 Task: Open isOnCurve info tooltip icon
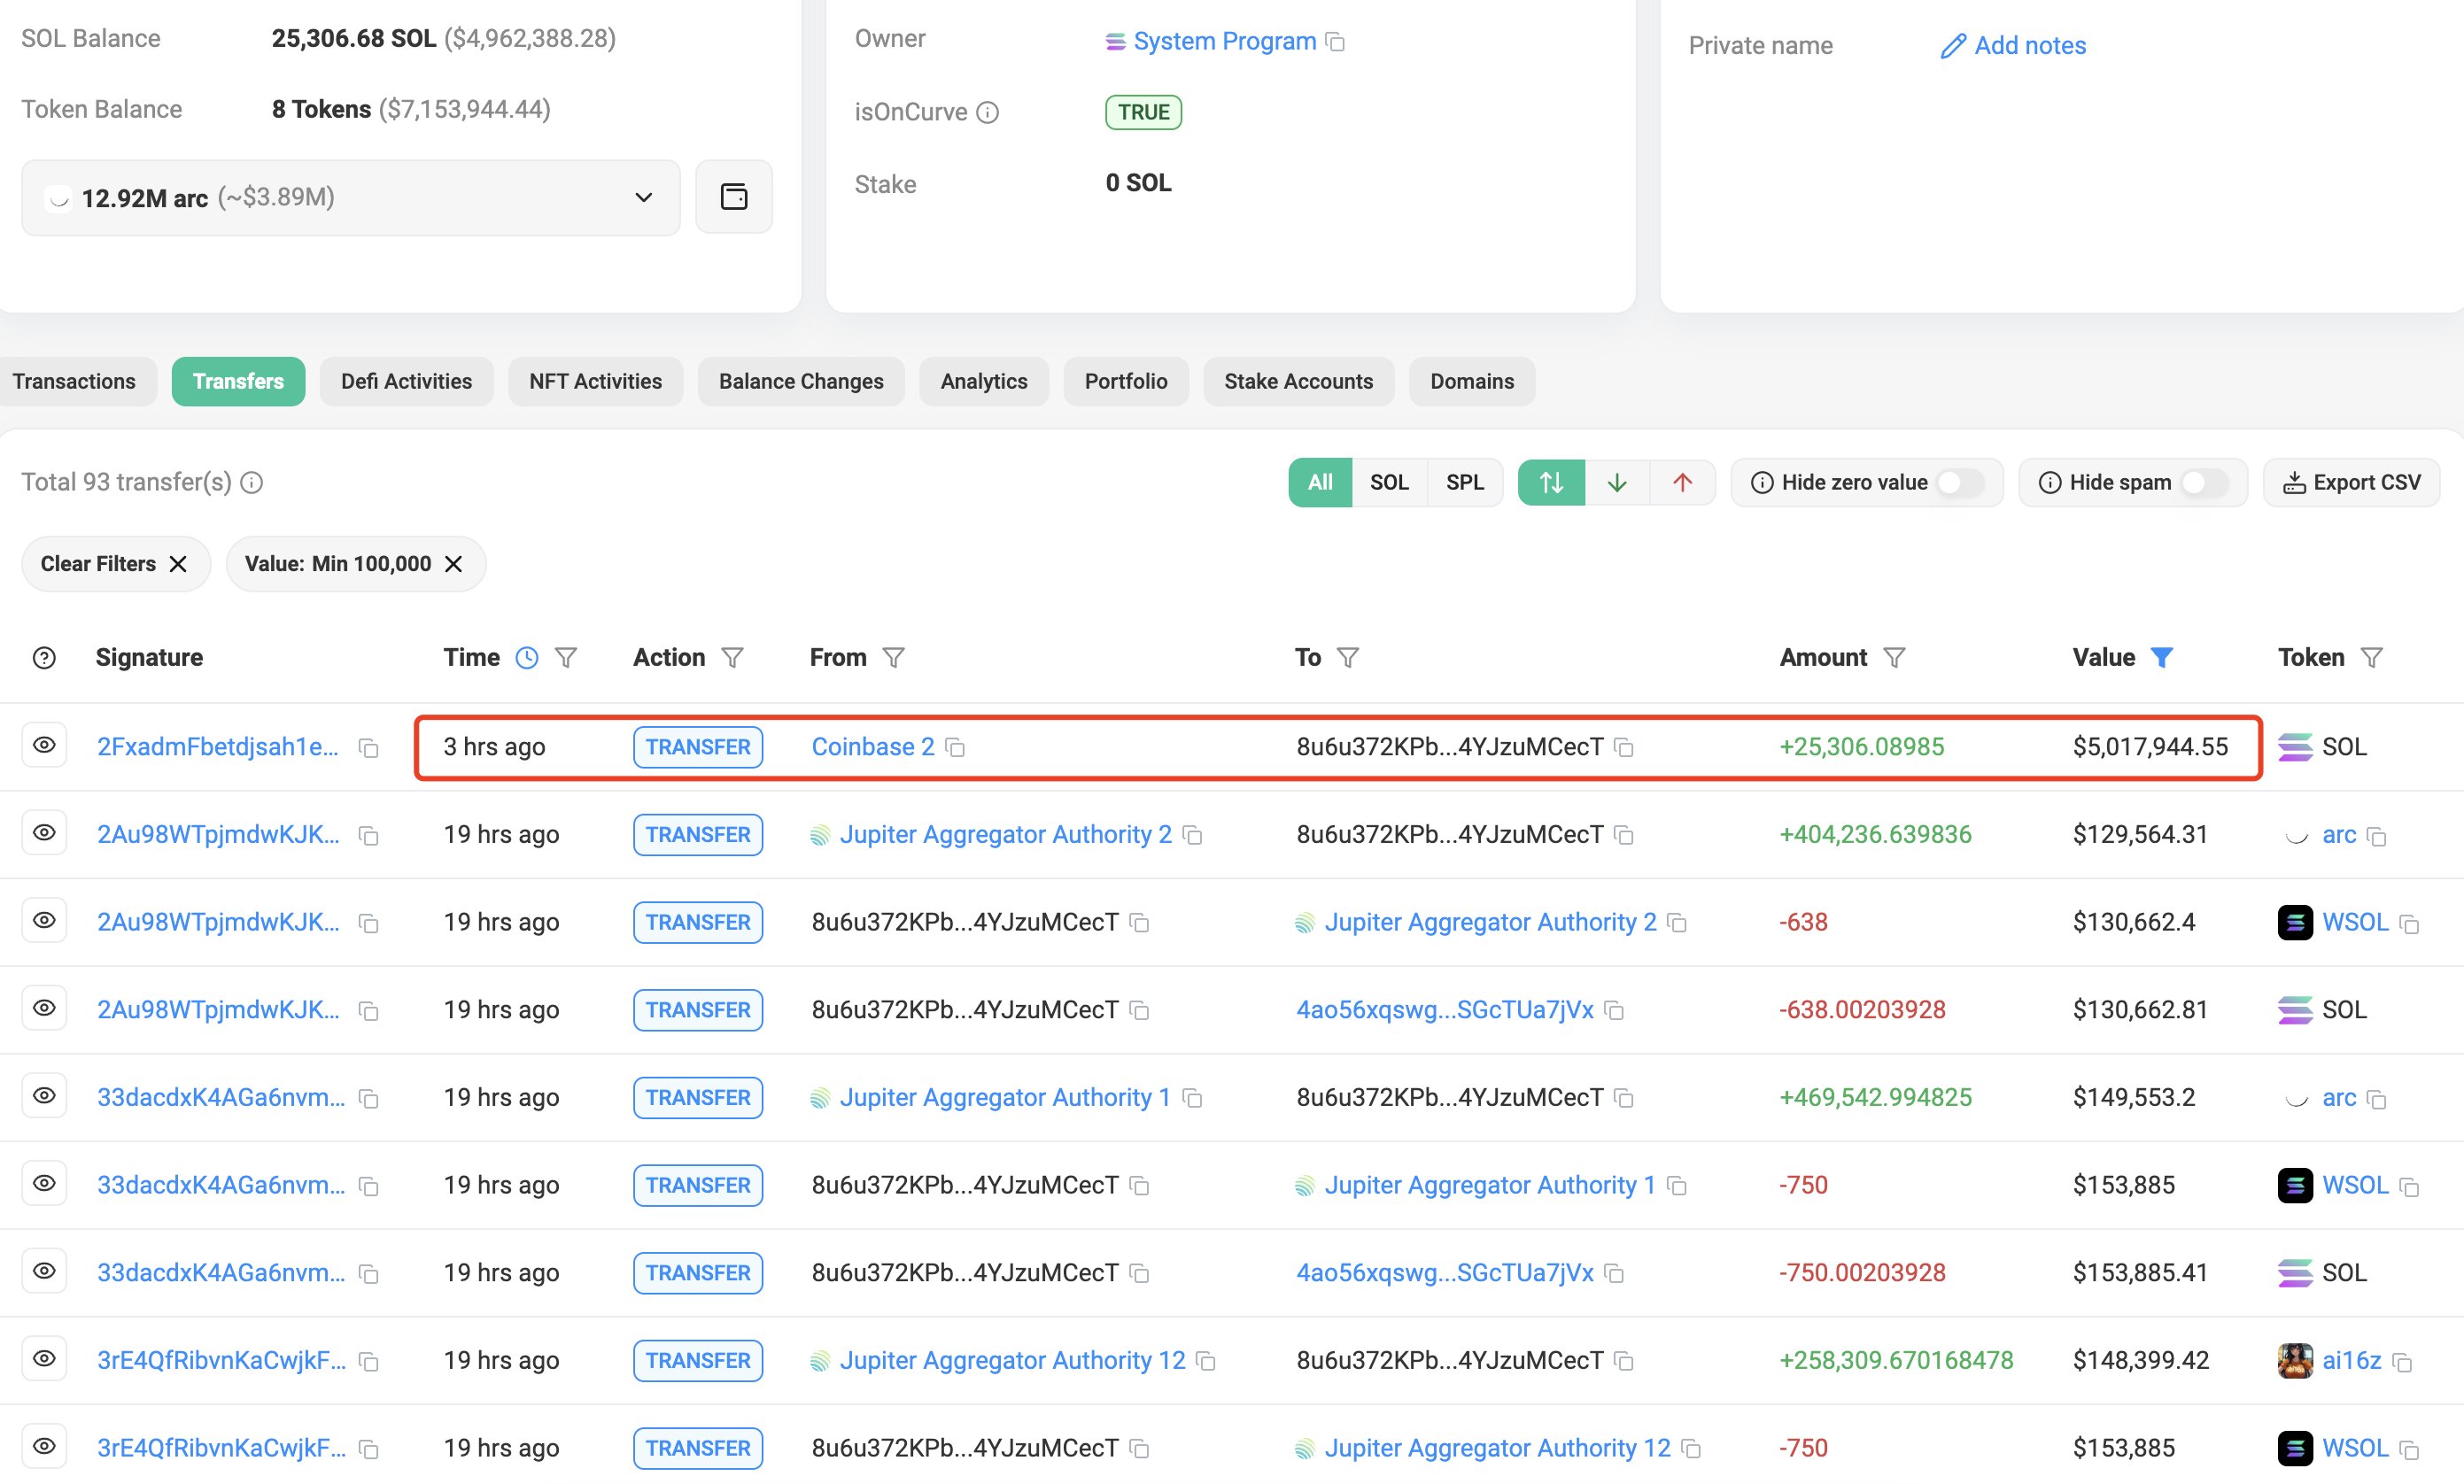coord(987,112)
